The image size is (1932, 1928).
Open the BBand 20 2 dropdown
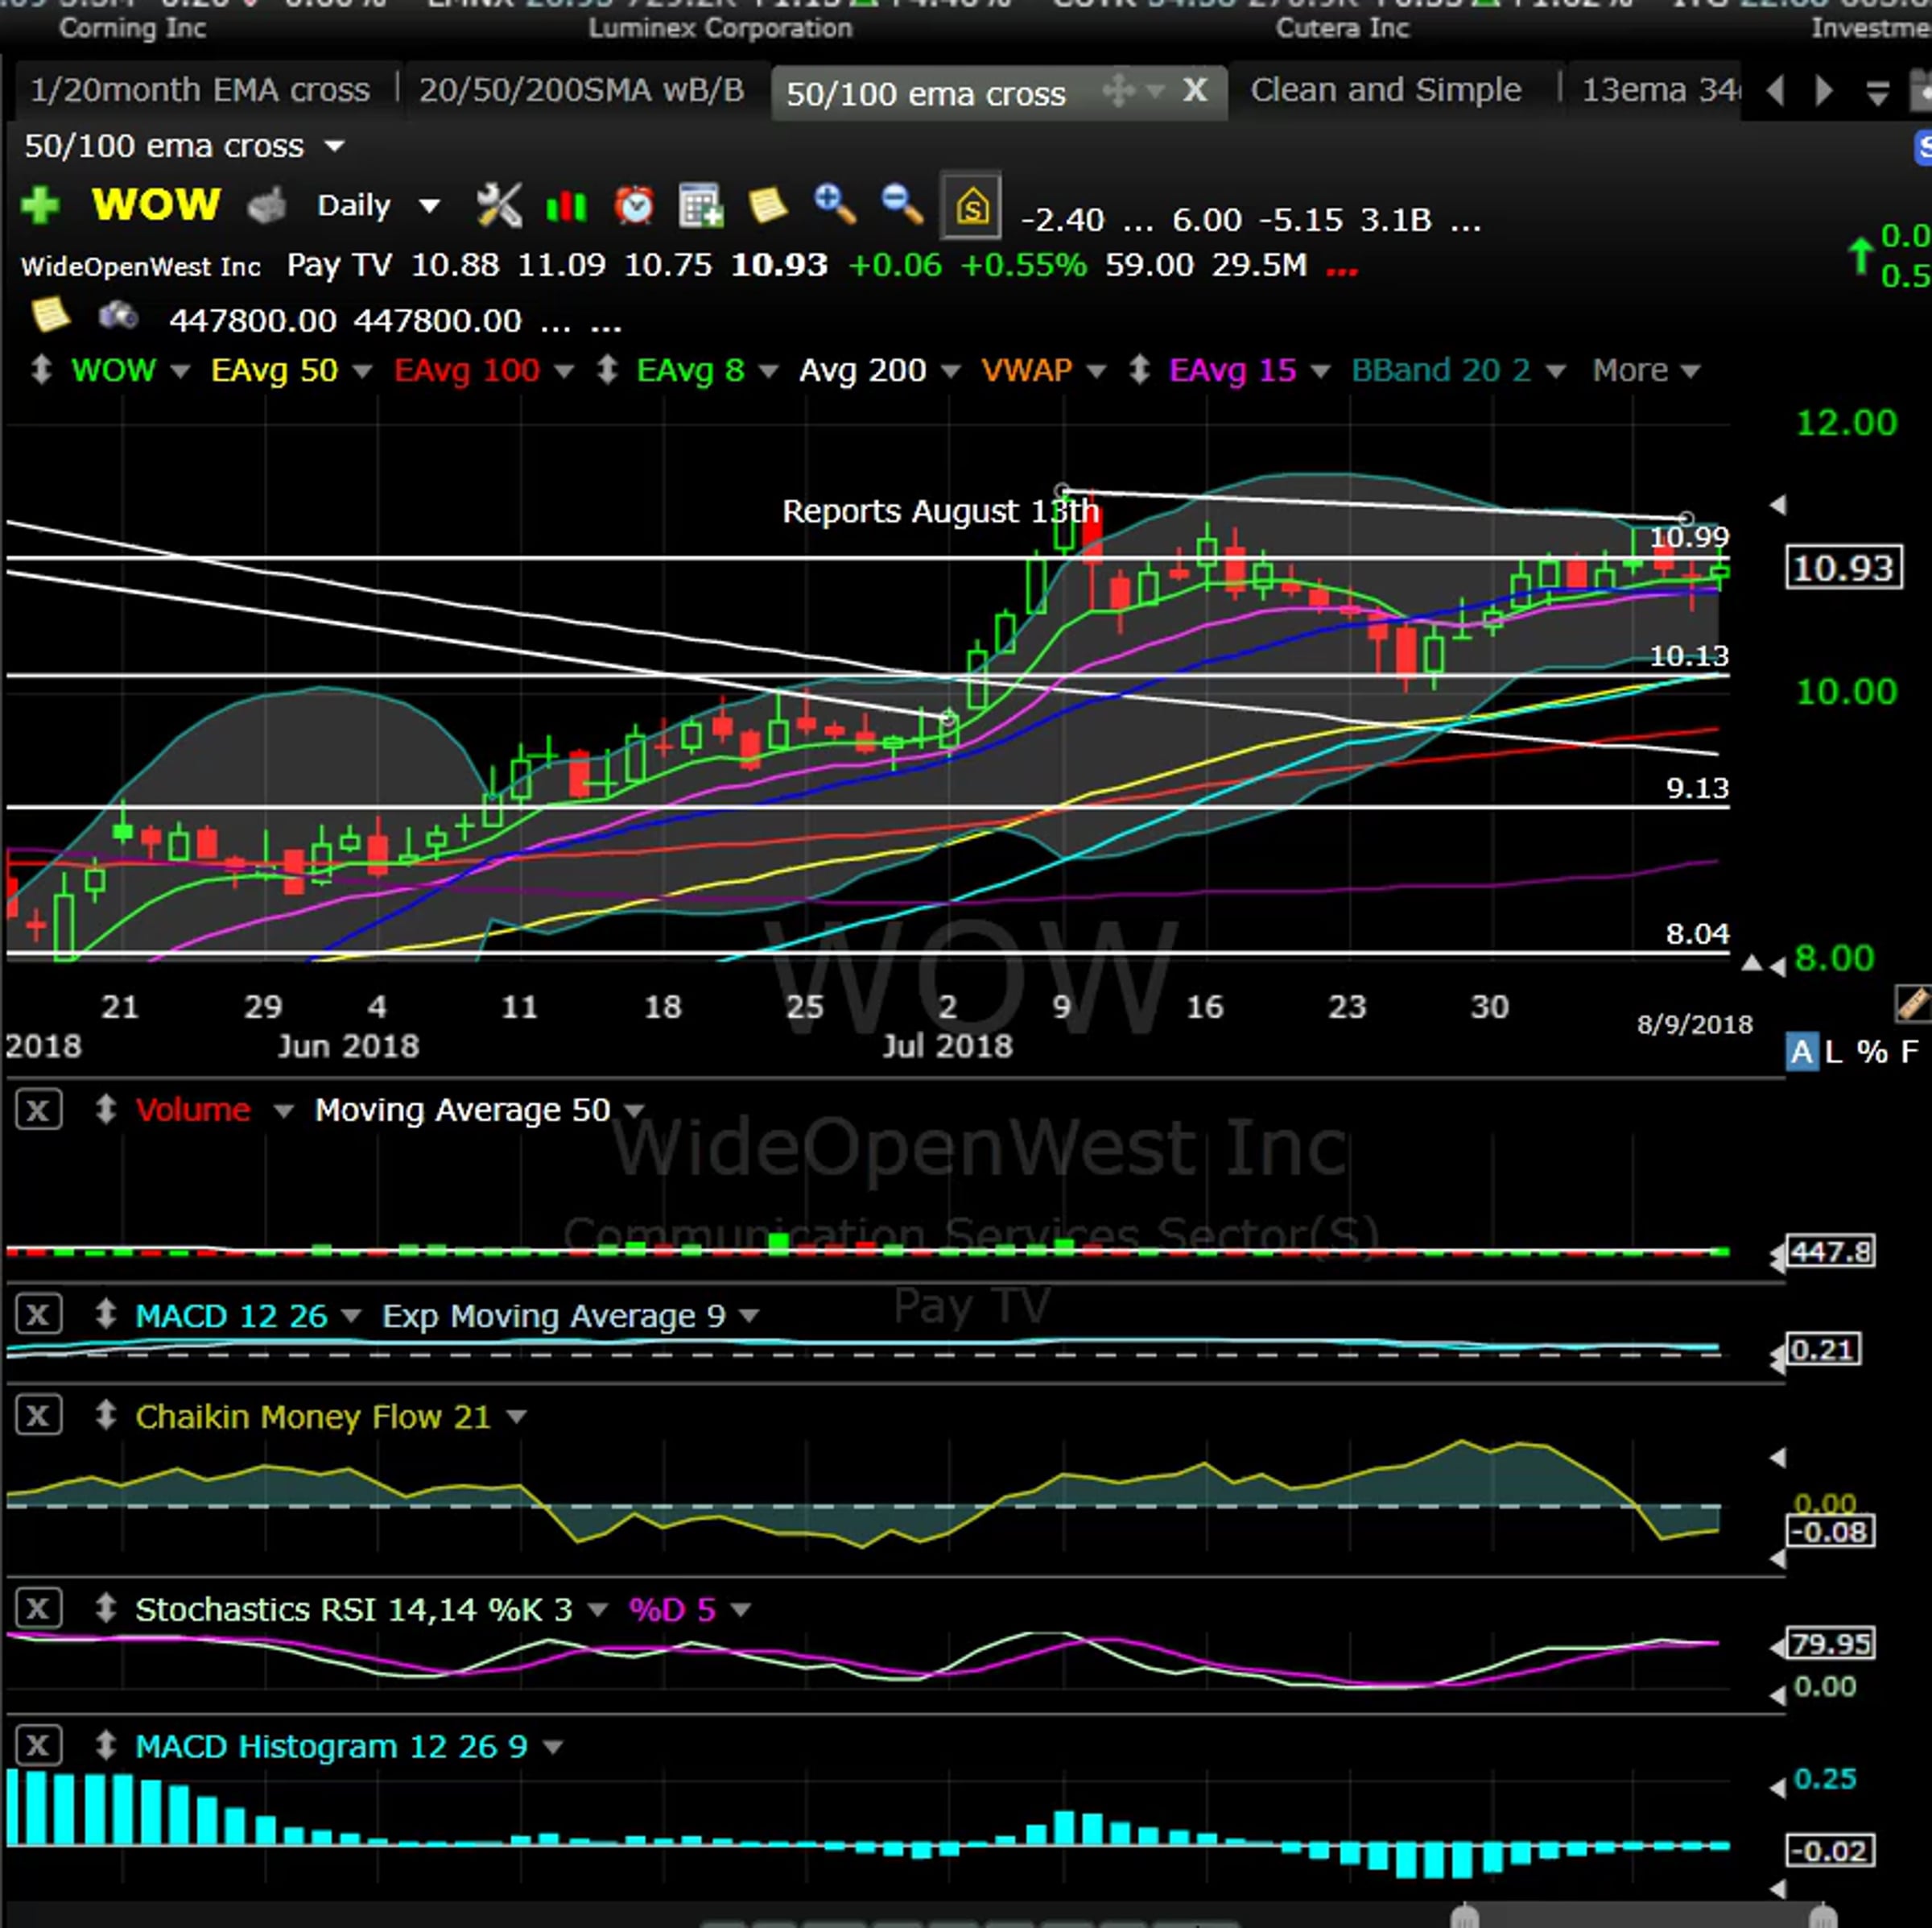1555,371
